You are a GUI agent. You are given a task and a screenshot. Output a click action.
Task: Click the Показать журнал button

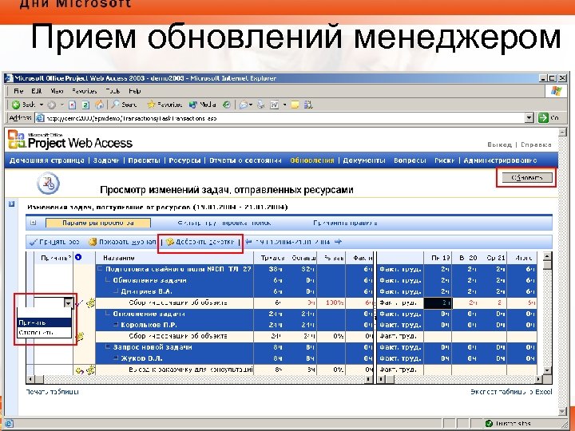click(x=122, y=242)
